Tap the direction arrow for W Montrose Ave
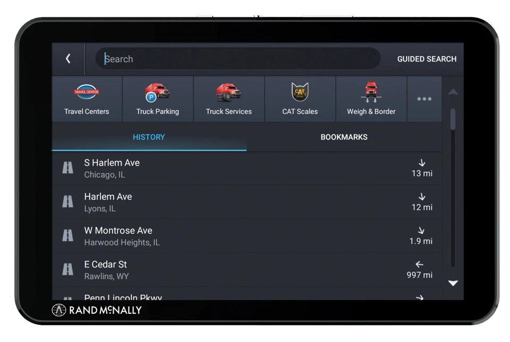This screenshot has width=510, height=342. pos(422,231)
